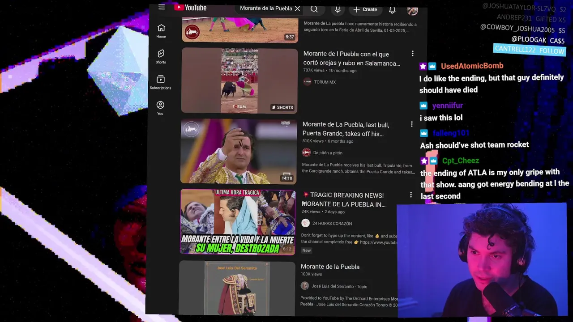Select Home in the sidebar

coord(161,31)
